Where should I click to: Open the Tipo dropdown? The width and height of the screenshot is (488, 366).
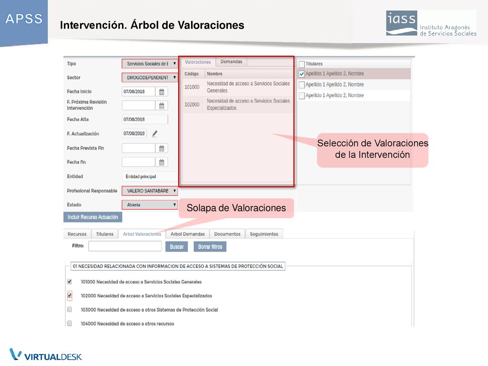[150, 63]
